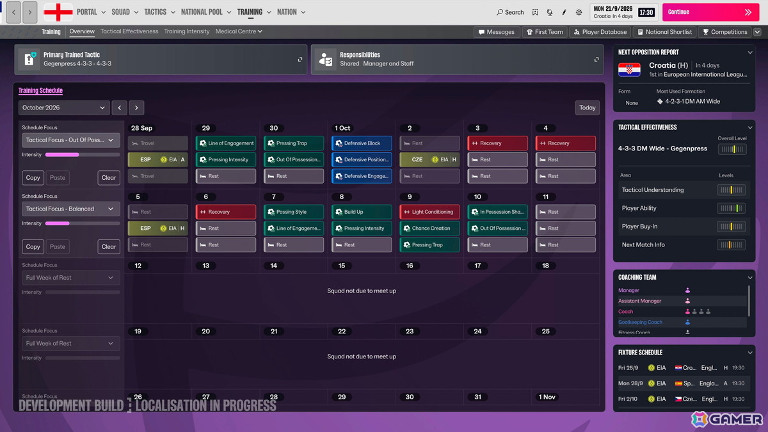Select Recovery session on 6 Oct

point(225,212)
